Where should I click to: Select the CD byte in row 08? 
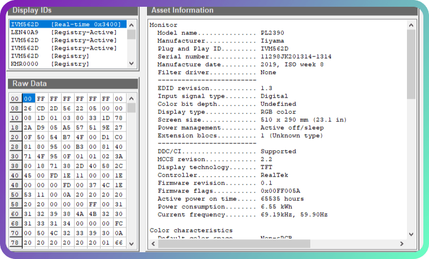pos(41,108)
